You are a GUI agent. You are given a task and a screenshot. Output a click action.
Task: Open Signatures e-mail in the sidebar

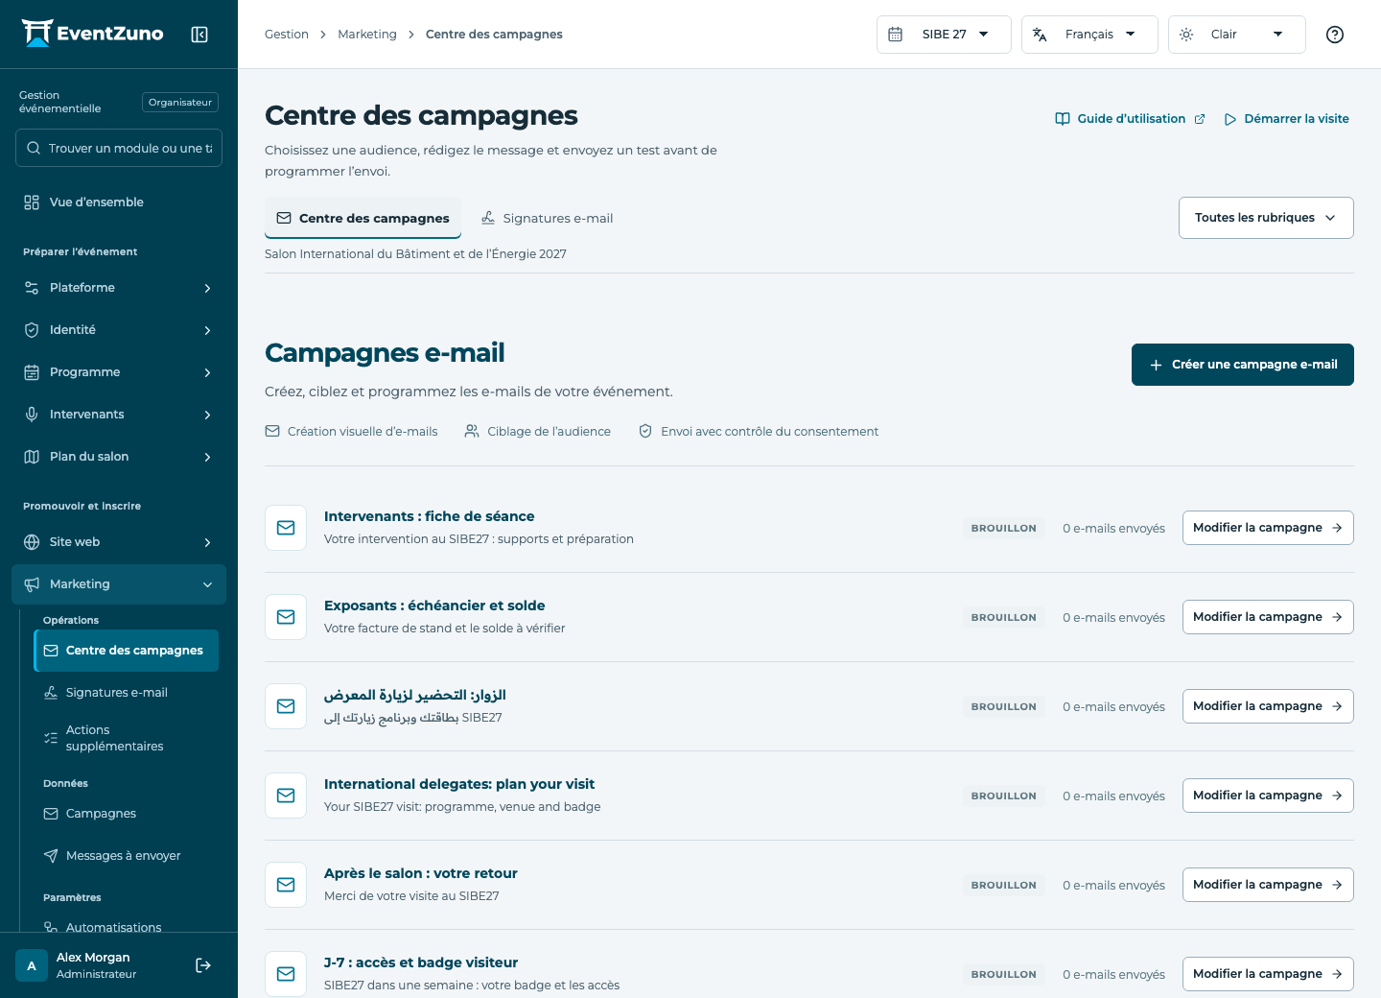(x=127, y=693)
